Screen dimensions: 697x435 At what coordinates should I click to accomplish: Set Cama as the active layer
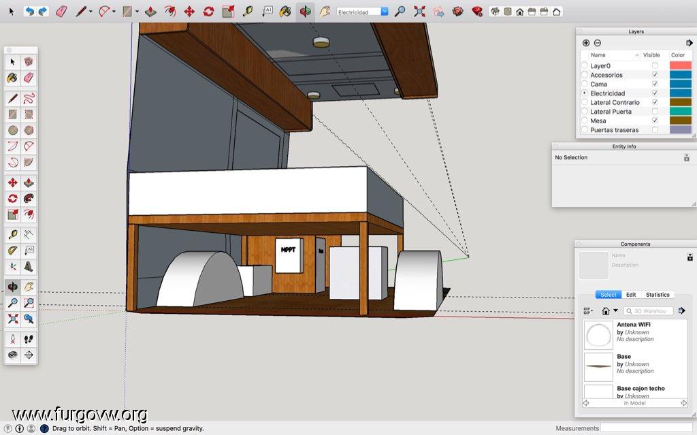point(585,84)
